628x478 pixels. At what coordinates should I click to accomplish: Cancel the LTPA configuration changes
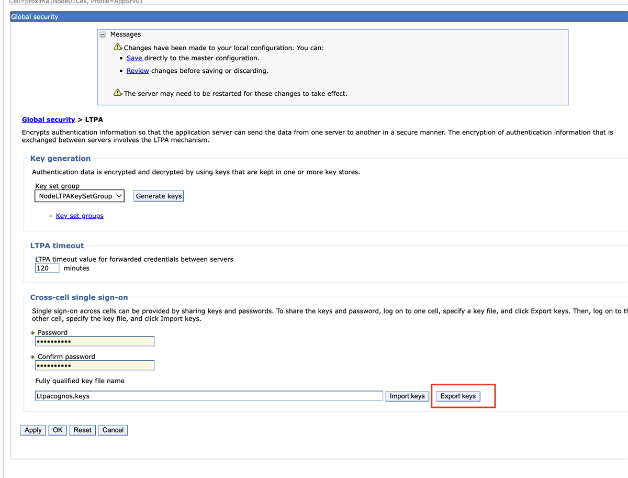coord(113,430)
